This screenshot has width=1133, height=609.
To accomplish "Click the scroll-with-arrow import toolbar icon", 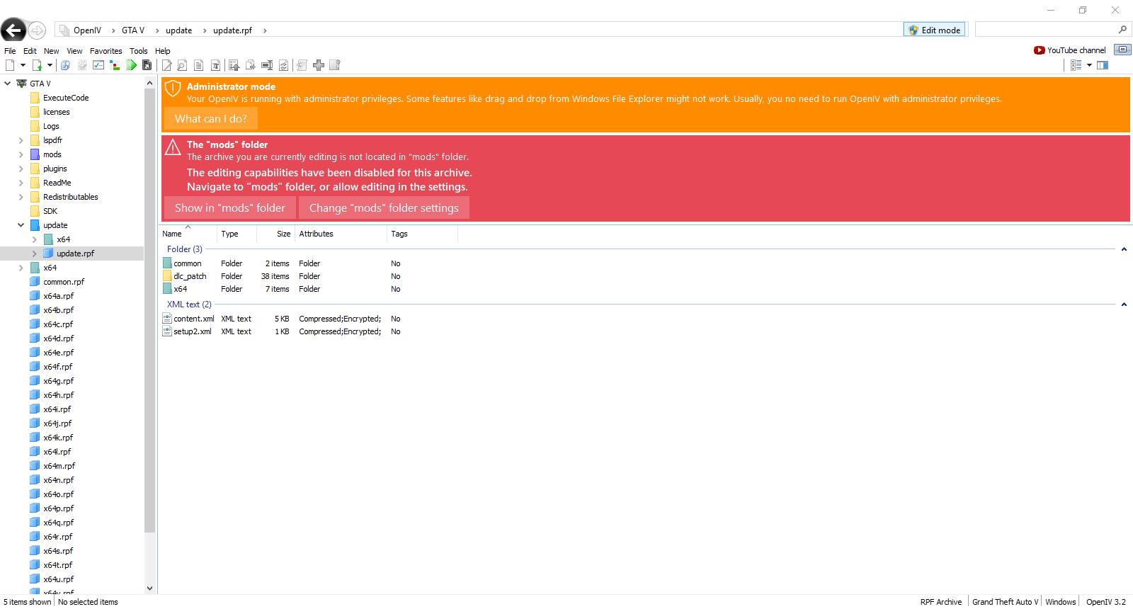I will click(x=302, y=65).
